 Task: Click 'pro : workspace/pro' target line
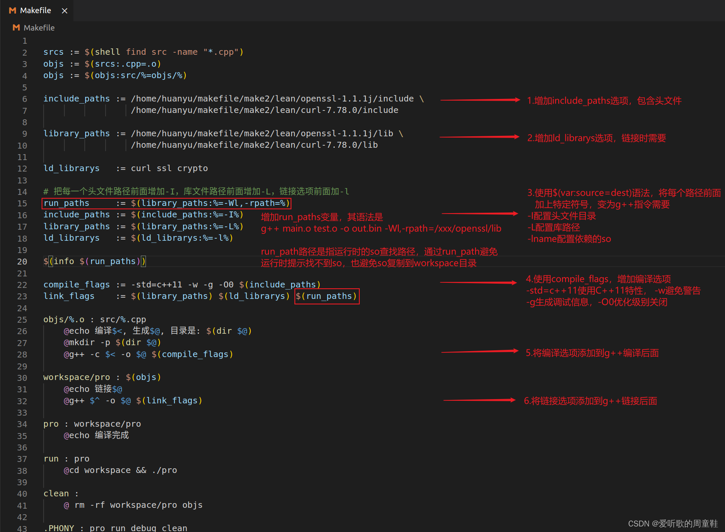pos(92,424)
